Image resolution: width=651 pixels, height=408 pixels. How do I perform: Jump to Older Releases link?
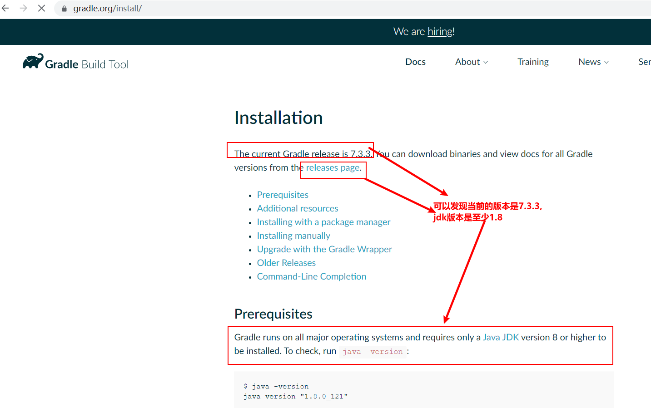tap(286, 263)
